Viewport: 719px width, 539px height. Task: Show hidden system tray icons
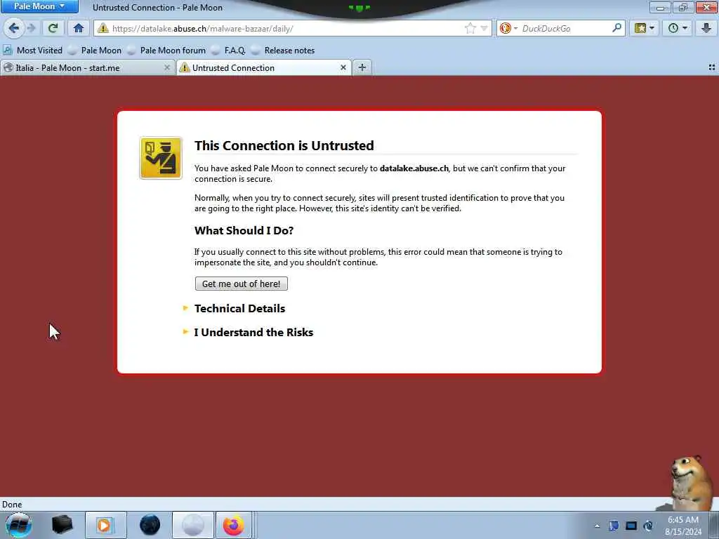pos(597,526)
